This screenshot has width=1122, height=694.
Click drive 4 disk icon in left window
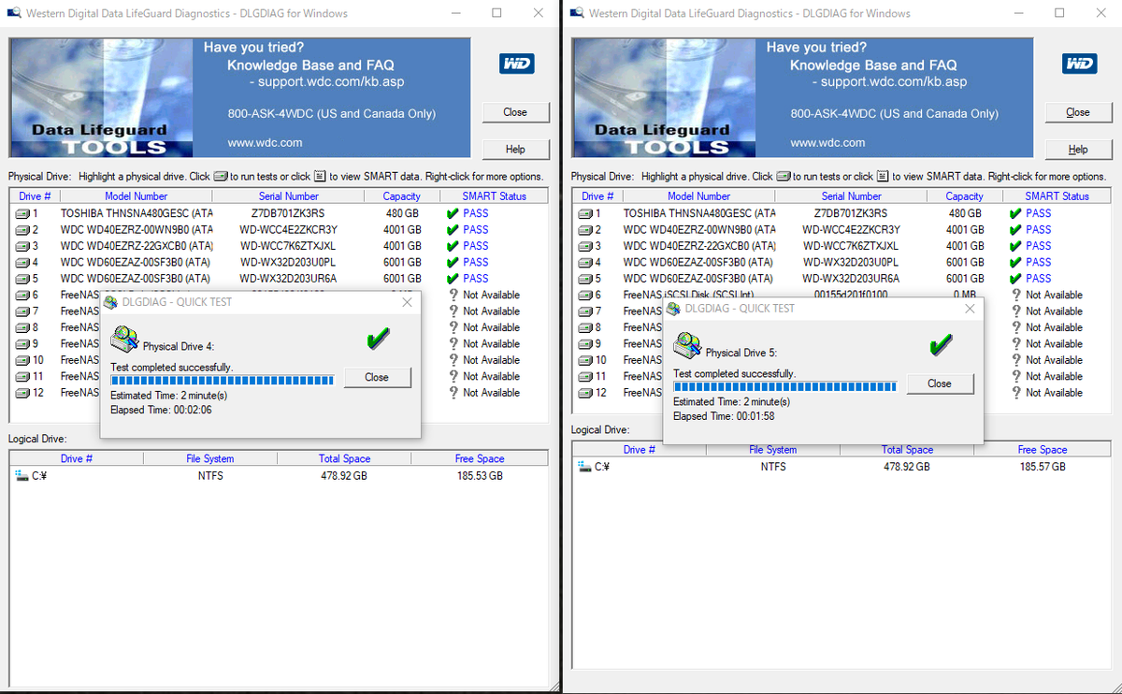22,262
